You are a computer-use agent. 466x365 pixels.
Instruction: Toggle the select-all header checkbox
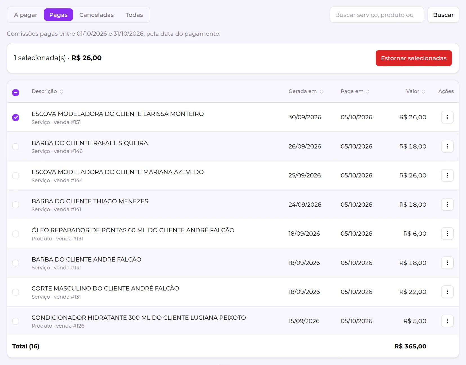click(16, 93)
